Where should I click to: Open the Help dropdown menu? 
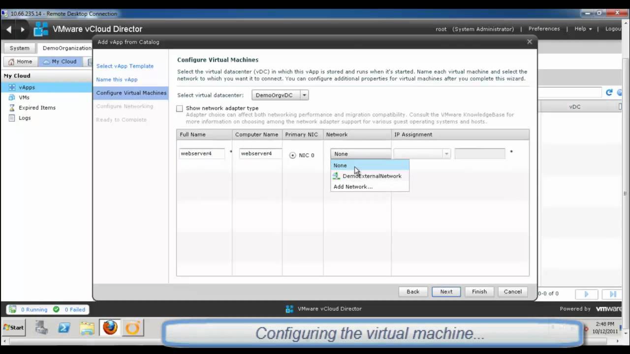coord(583,29)
